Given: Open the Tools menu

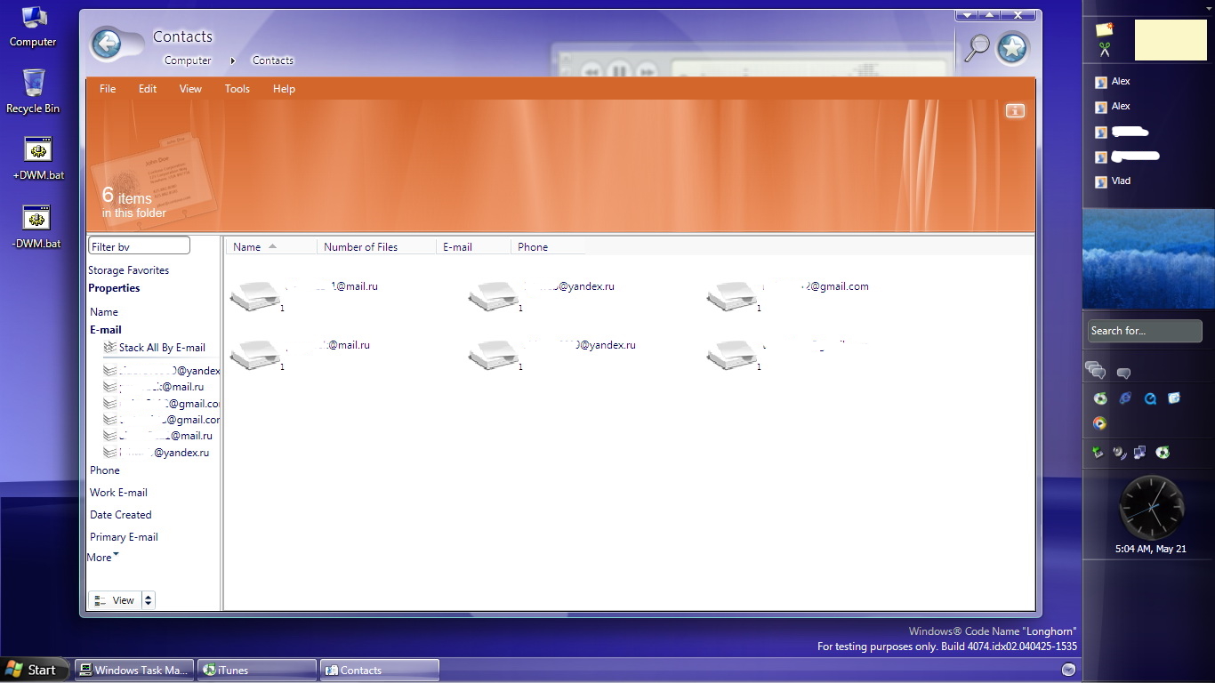Looking at the screenshot, I should [x=237, y=89].
